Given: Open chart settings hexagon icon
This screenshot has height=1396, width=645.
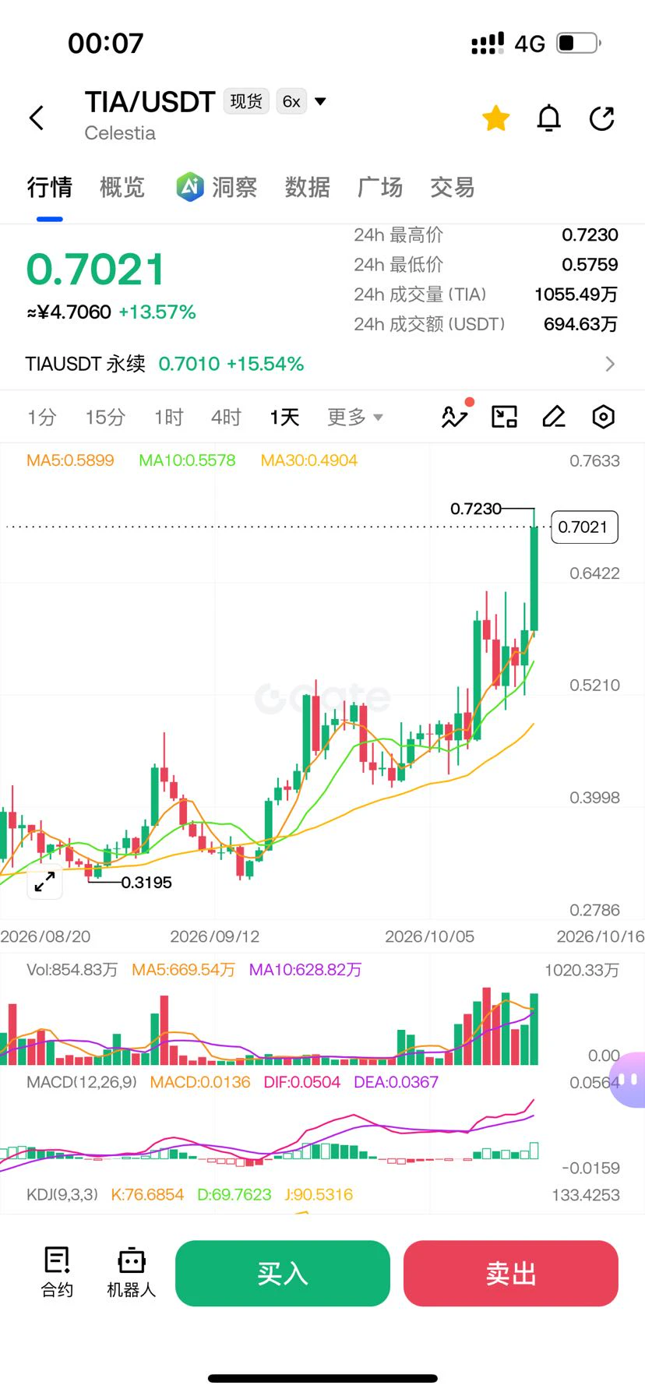Looking at the screenshot, I should (x=604, y=417).
